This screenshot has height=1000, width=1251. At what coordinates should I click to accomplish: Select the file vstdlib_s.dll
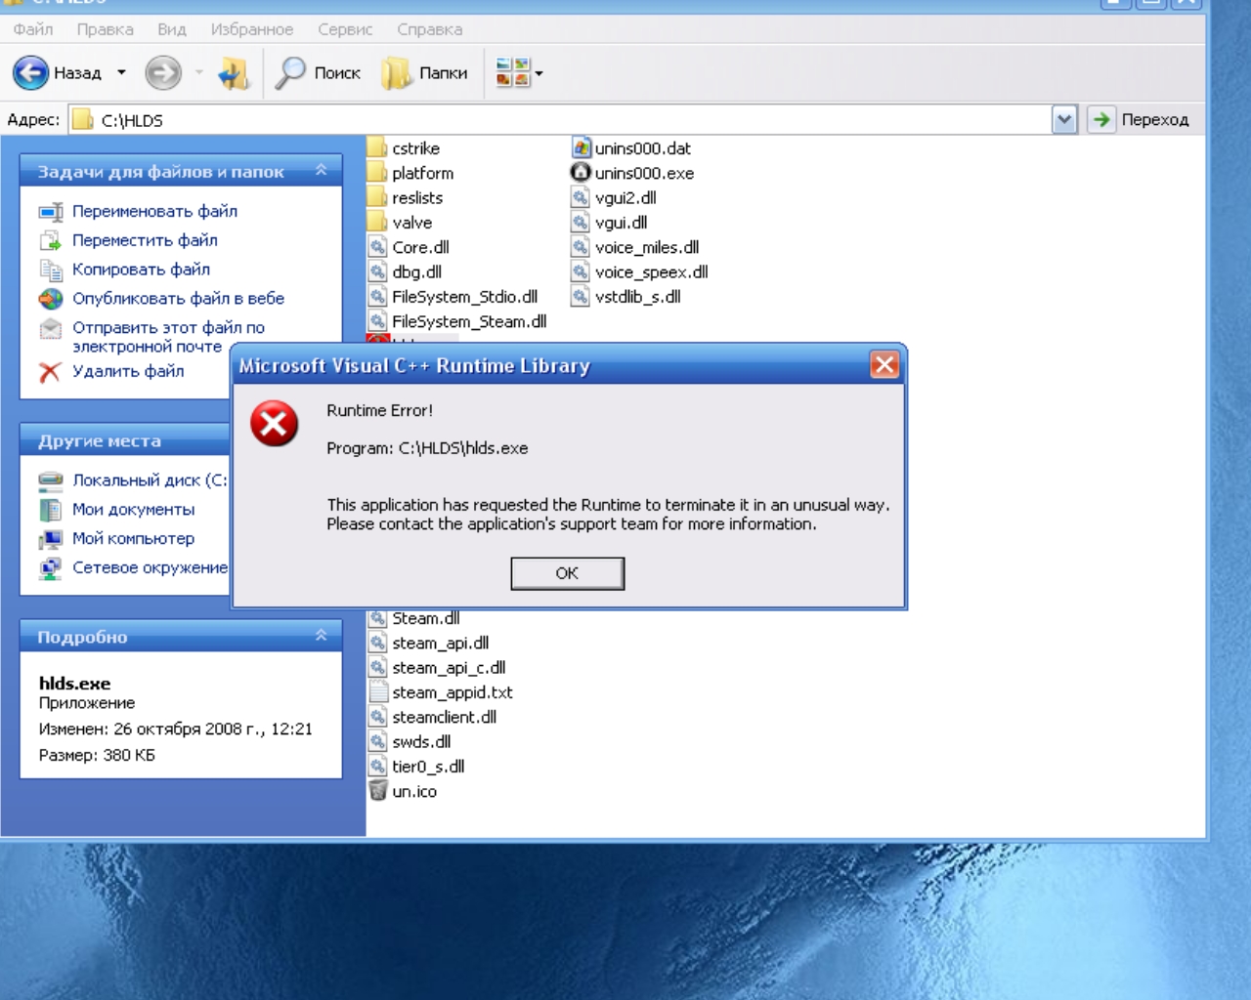pos(626,297)
